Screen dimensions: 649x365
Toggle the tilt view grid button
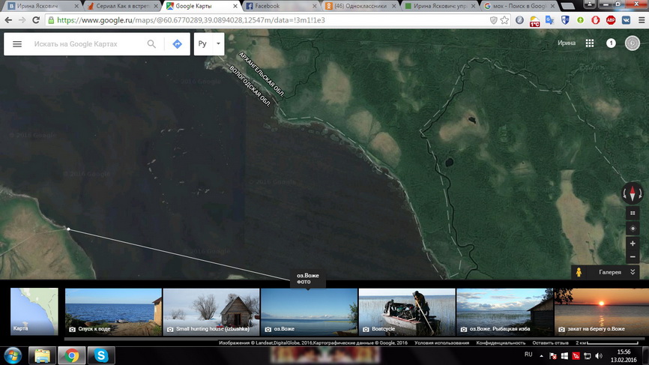coord(633,213)
